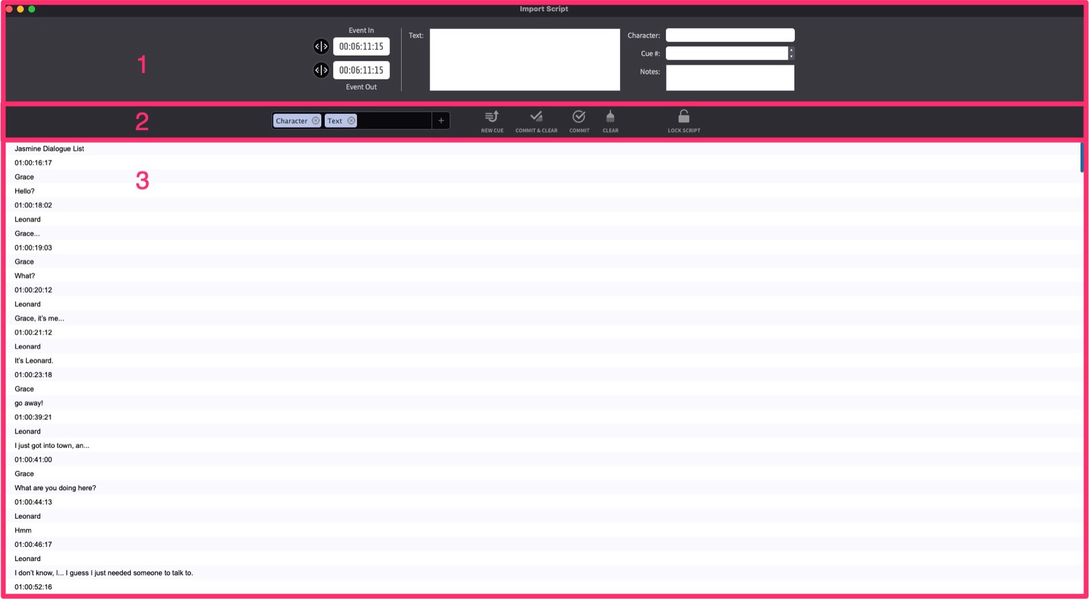Image resolution: width=1089 pixels, height=599 pixels.
Task: Select the 'go away!' line
Action: pos(29,403)
